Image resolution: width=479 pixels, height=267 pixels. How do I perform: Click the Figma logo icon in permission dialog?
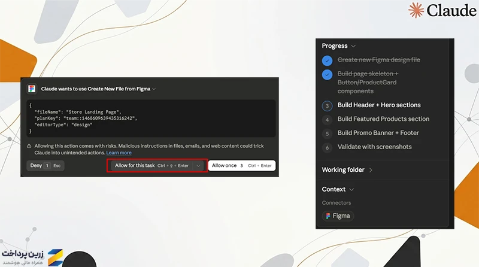(32, 89)
